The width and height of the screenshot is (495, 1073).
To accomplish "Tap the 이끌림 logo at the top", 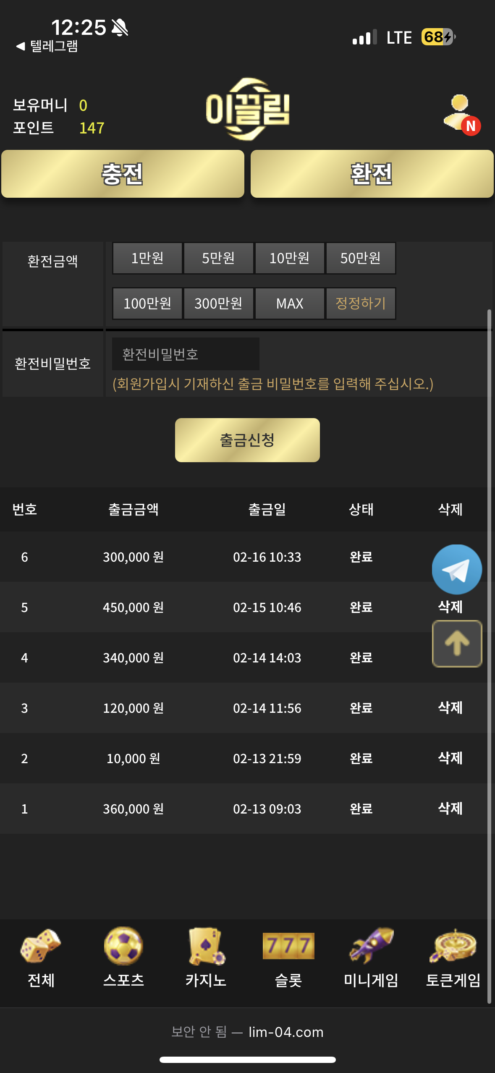I will (x=248, y=109).
